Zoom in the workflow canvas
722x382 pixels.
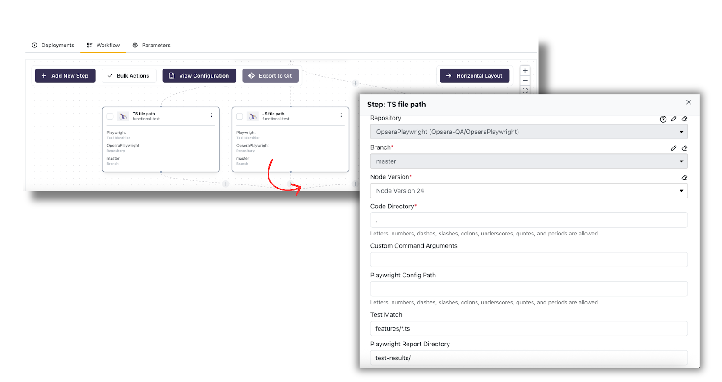coord(525,71)
